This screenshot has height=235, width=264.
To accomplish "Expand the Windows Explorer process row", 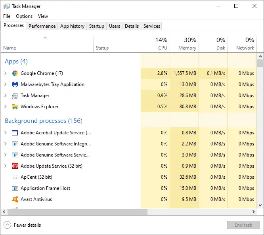I will coord(6,107).
